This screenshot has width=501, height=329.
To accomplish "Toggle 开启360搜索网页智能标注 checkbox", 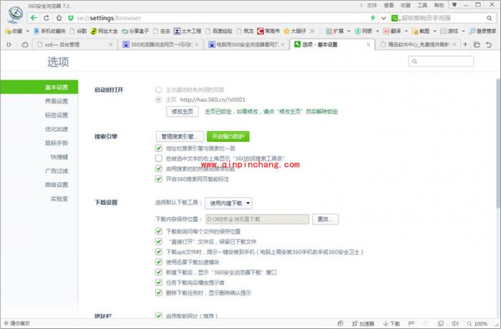I will (159, 178).
